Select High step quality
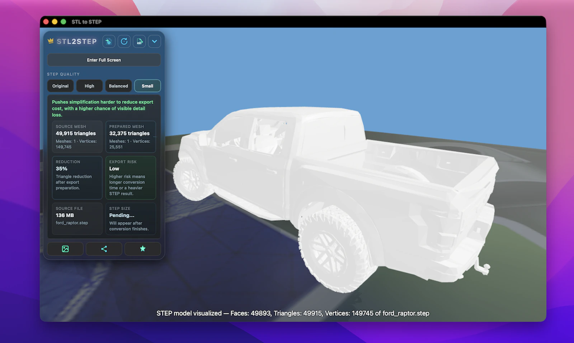The image size is (574, 343). [89, 86]
